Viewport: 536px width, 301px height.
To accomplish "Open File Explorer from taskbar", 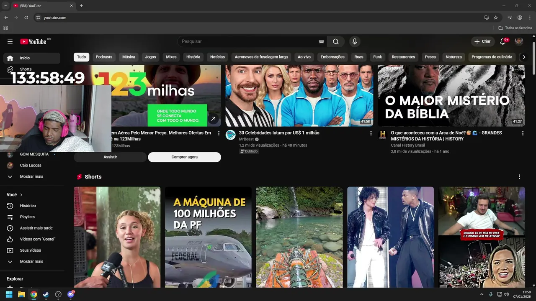I will (x=21, y=294).
